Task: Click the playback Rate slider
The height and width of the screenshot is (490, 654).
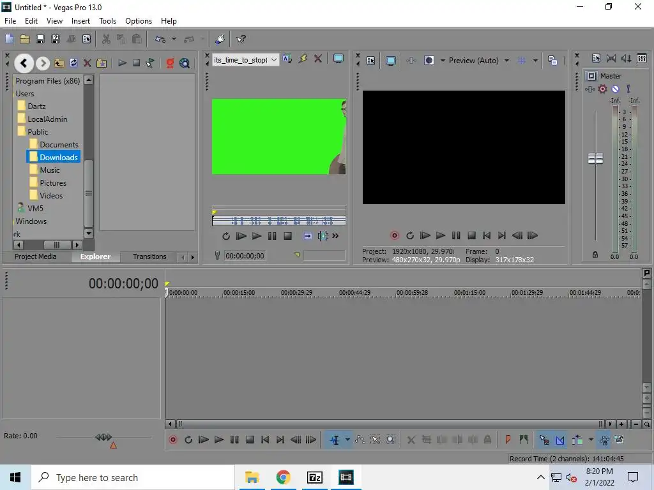Action: point(103,437)
